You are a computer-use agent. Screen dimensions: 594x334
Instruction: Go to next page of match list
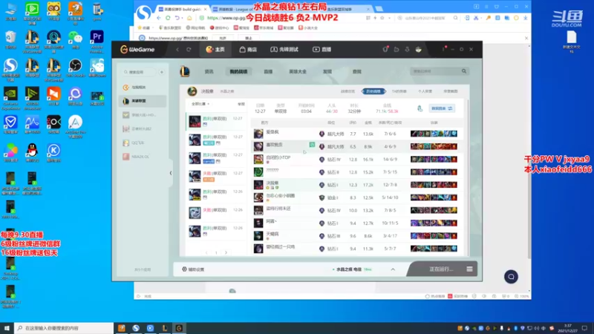(226, 252)
